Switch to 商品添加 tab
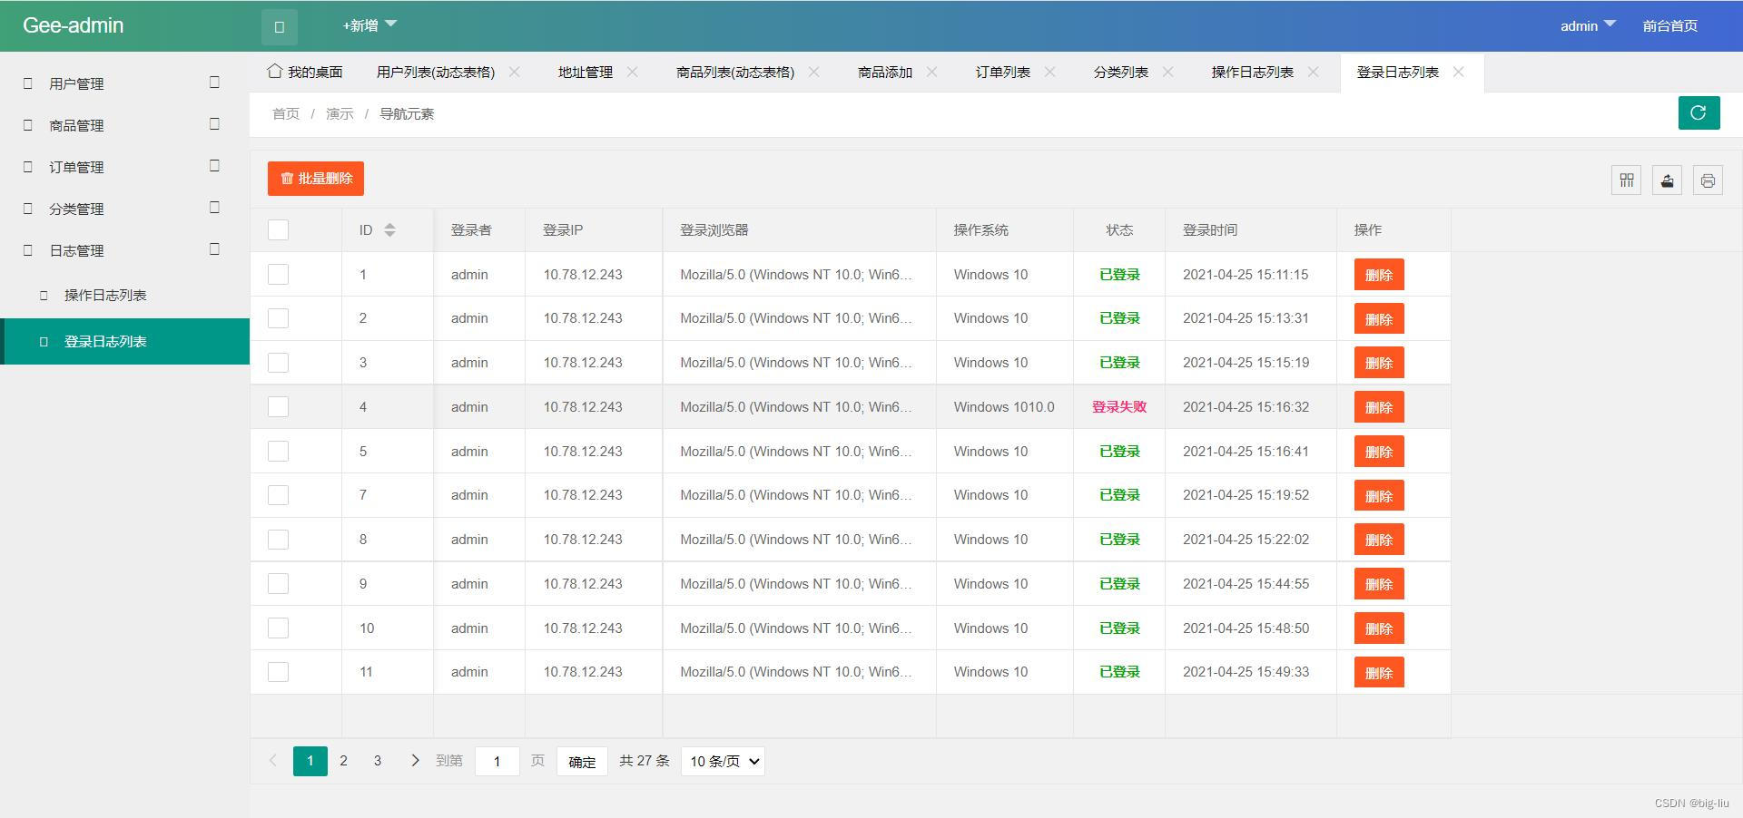This screenshot has width=1743, height=818. [x=885, y=73]
